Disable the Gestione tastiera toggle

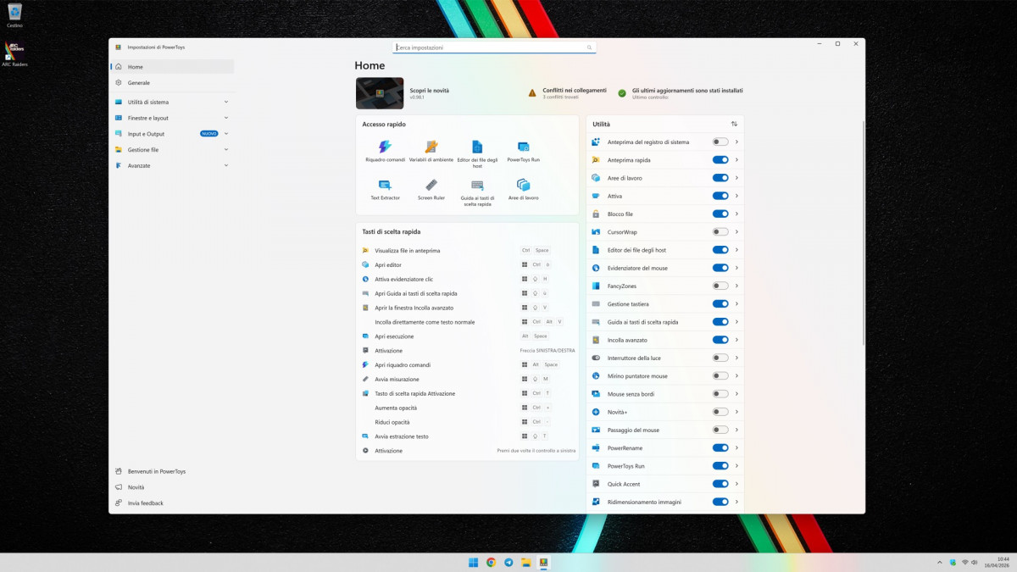tap(720, 303)
